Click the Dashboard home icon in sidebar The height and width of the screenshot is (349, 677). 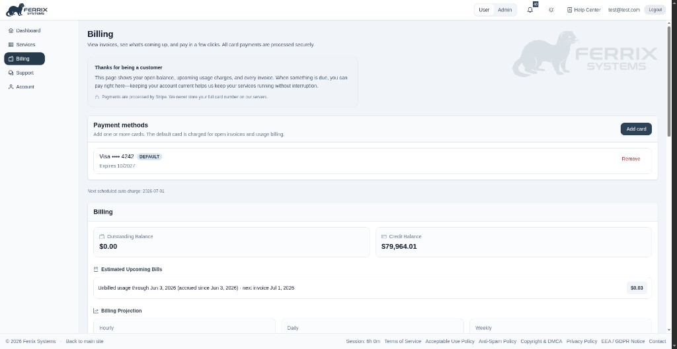11,30
